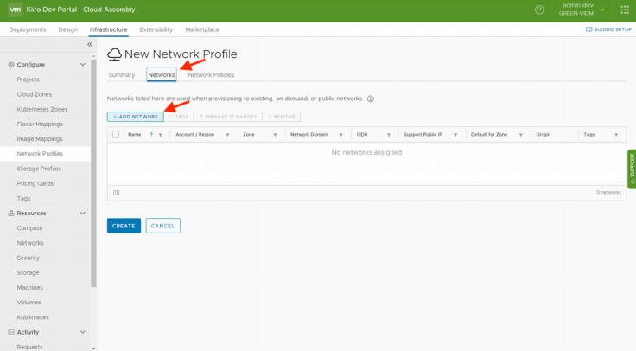Collapse the Resources section chevron
Screen dimensions: 636x351
83,213
